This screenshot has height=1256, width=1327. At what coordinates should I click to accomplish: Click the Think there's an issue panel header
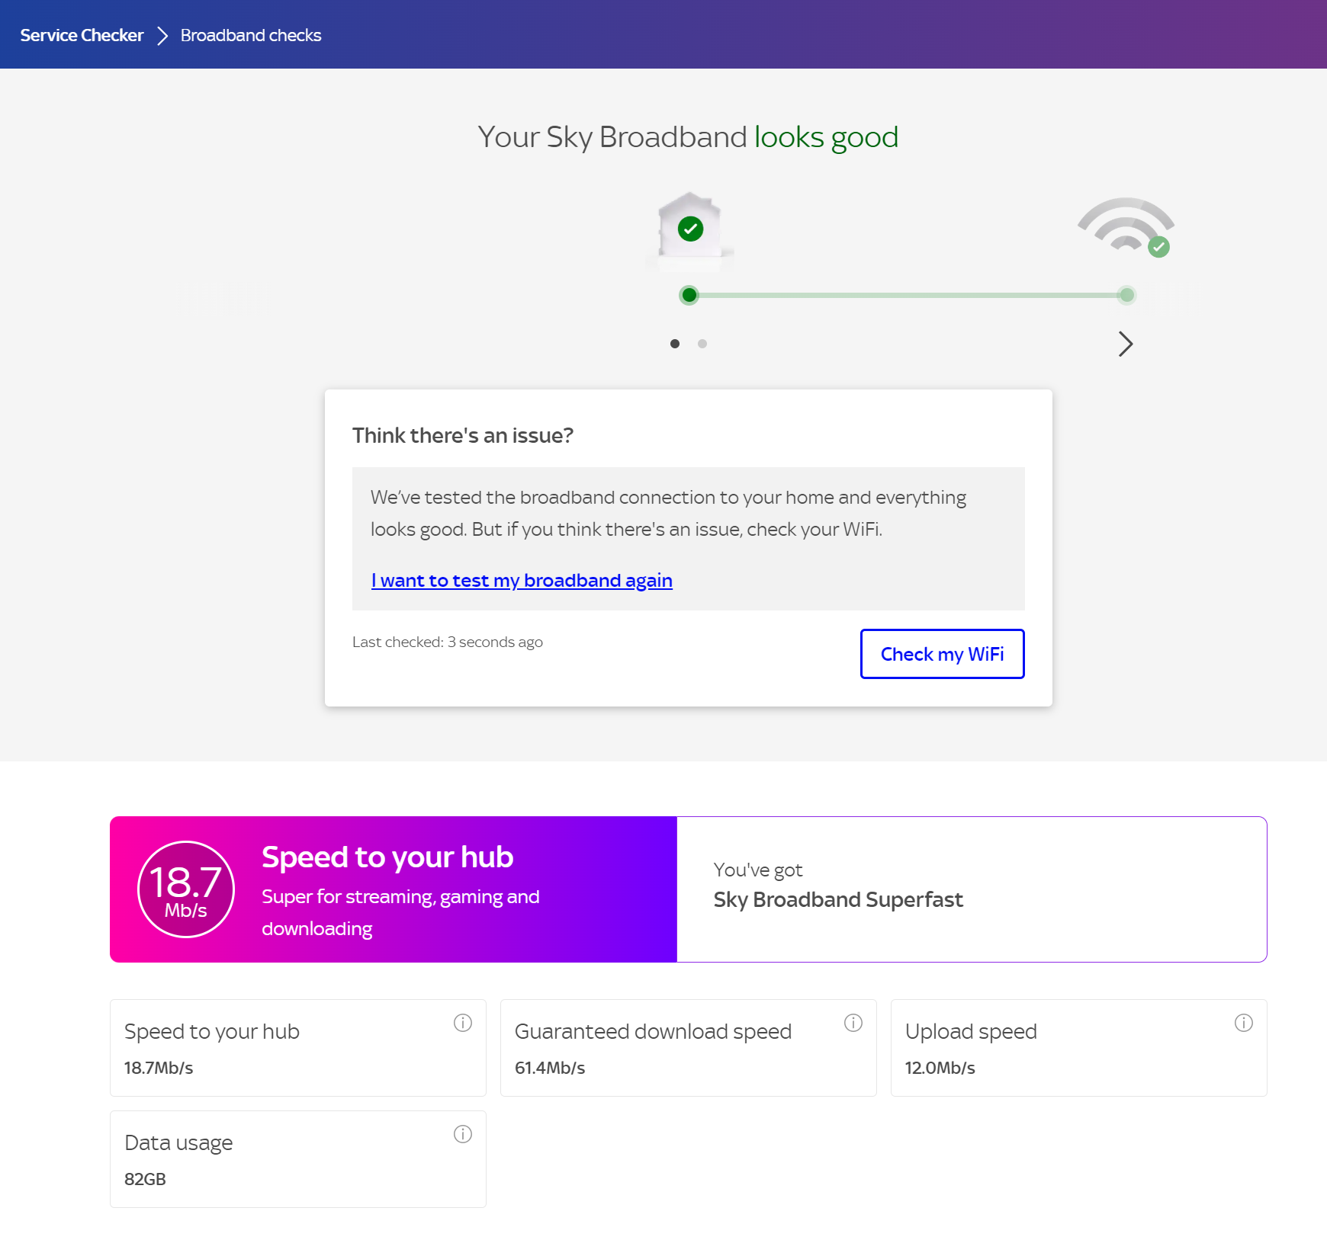tap(464, 435)
